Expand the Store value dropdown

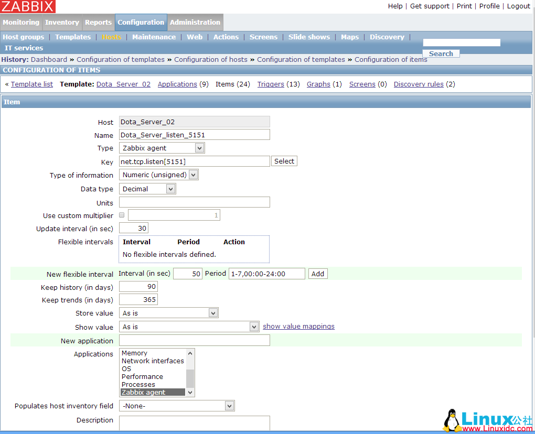coord(168,313)
